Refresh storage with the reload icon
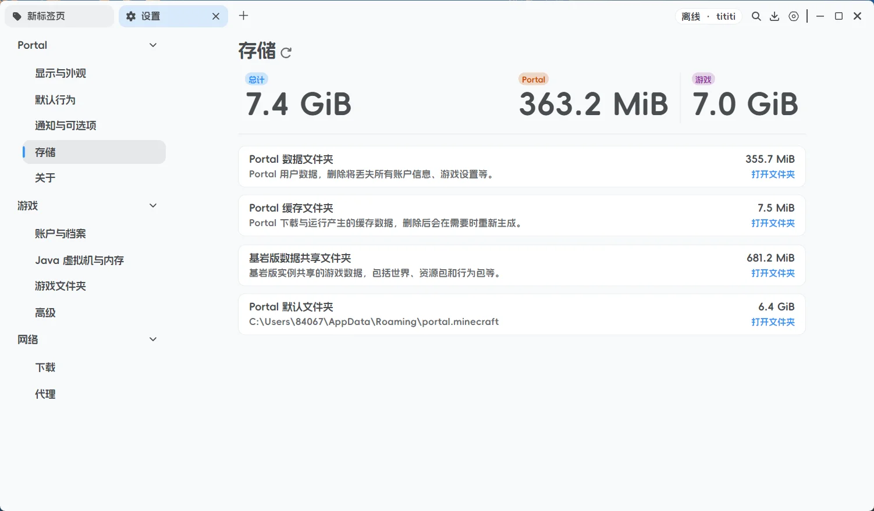Screen dimensions: 874x511 (x=286, y=53)
